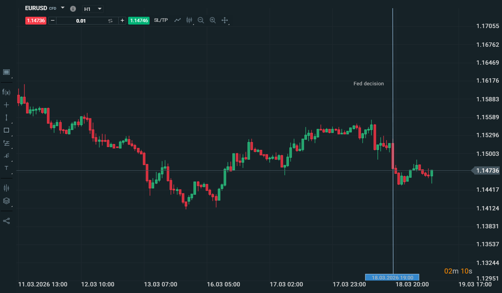Click the green 1.14746 buy button
This screenshot has height=293, width=502.
(139, 20)
